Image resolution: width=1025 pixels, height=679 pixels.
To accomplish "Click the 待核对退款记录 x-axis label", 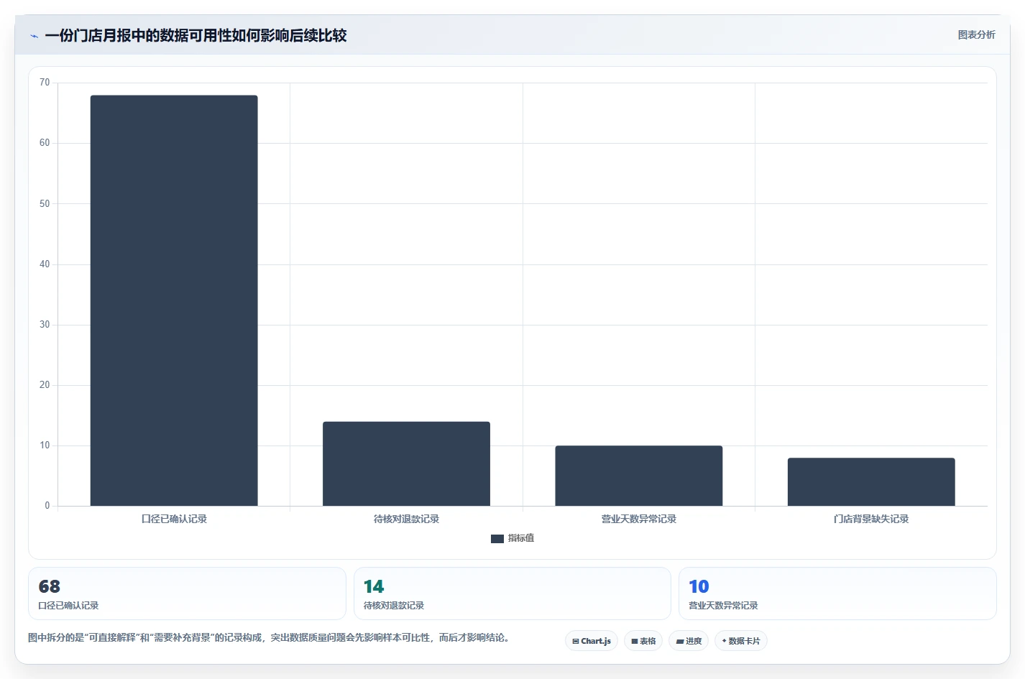I will click(x=406, y=519).
